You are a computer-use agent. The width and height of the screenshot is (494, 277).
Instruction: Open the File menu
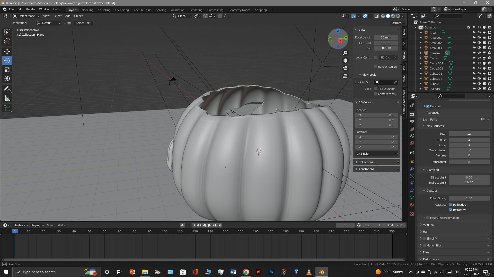11,9
